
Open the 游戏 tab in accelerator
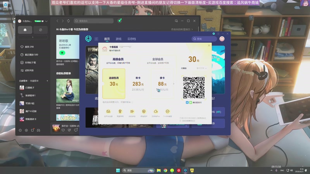pyautogui.click(x=119, y=39)
